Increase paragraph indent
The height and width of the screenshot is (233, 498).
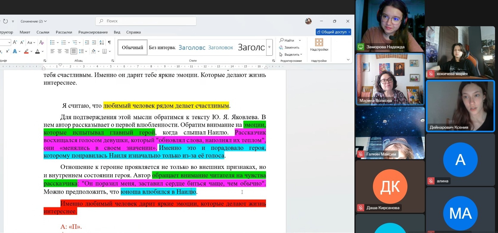(94, 42)
